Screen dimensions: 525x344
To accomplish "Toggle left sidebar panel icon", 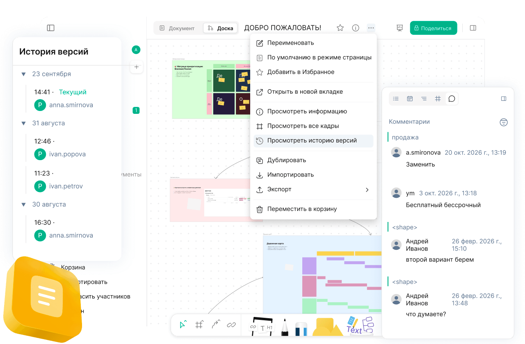I will (x=51, y=28).
